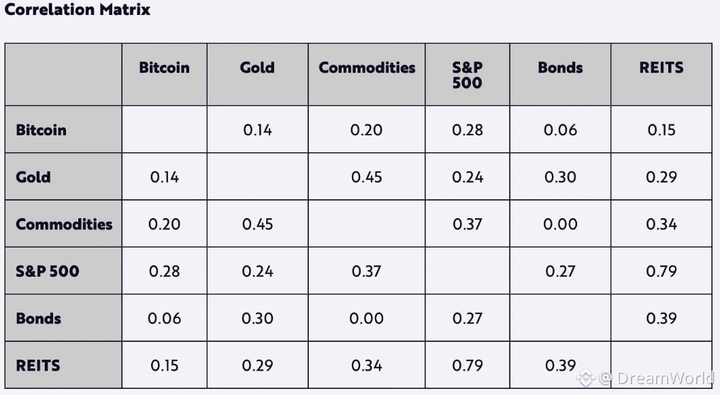Click the Gold row label
Screen dimensions: 720x395
[33, 177]
